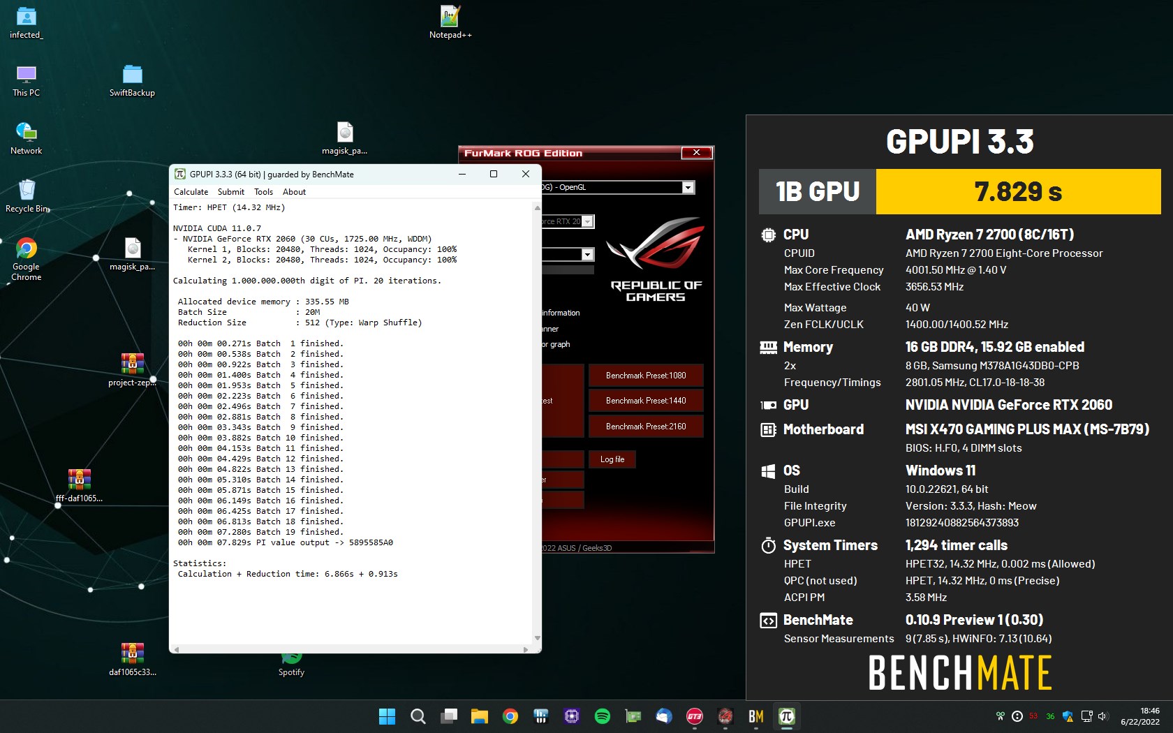The width and height of the screenshot is (1173, 733).
Task: Open the purple CPU chip app in taskbar
Action: (x=572, y=716)
